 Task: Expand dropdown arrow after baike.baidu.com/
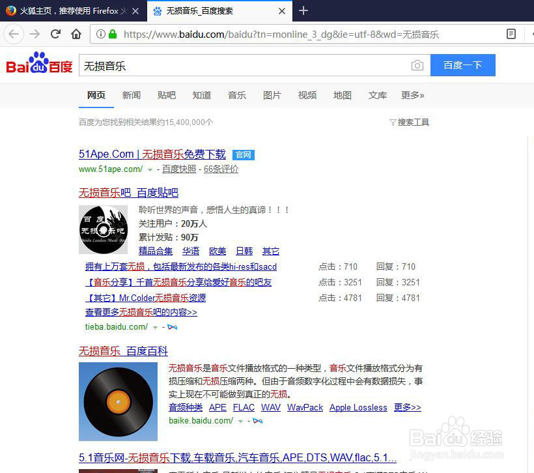240,422
